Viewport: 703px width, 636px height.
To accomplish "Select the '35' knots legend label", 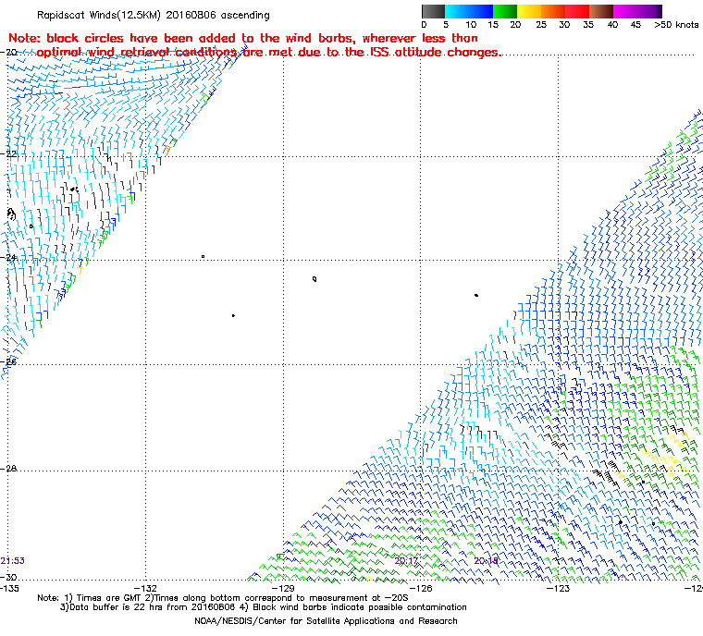I will [588, 25].
